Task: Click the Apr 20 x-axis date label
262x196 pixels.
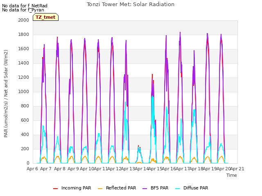Action: point(224,169)
